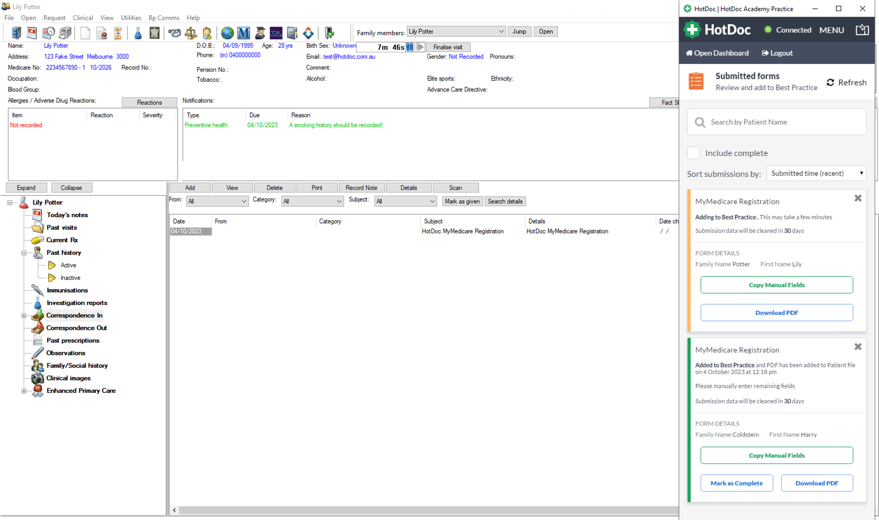879x520 pixels.
Task: Click the graduate with mortarboard icon
Action: 260,33
